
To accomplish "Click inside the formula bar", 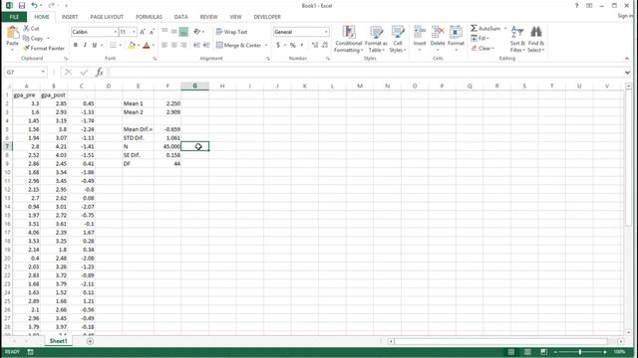I will click(366, 72).
